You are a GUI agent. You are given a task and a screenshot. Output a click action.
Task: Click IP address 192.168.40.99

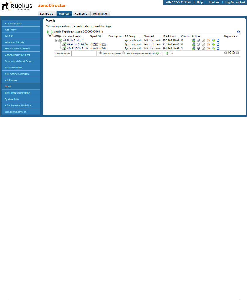click(x=171, y=49)
